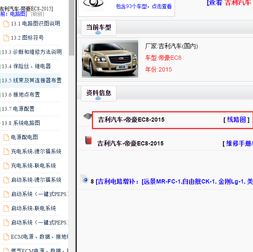Viewport: 253px width, 252px height.
Task: Collapse tree node 13.8 系统电路图
Action: point(0,123)
